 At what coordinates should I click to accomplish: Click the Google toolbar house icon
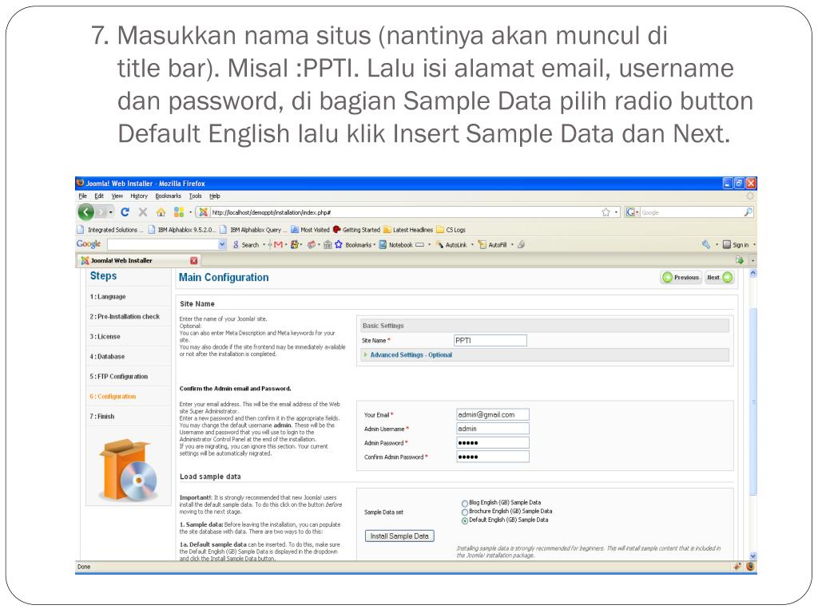point(327,244)
